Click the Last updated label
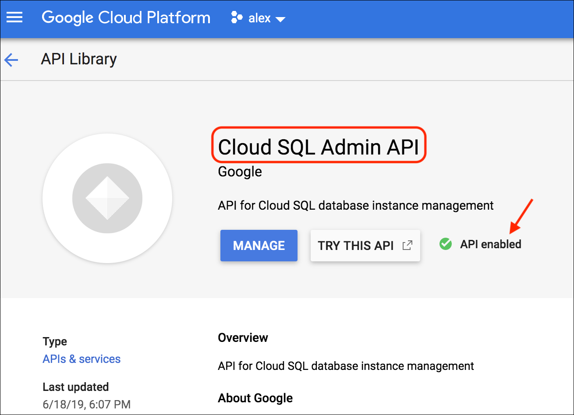This screenshot has width=574, height=415. tap(75, 387)
